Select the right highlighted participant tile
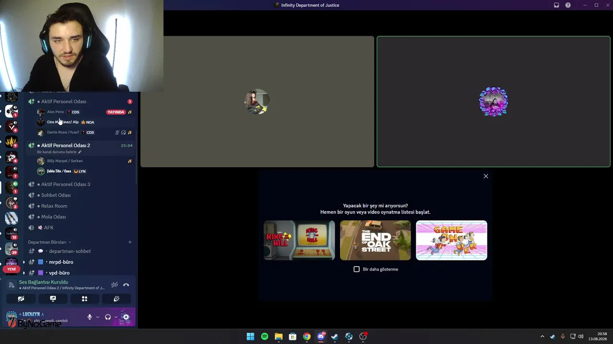Viewport: 613px width, 344px height. (493, 102)
